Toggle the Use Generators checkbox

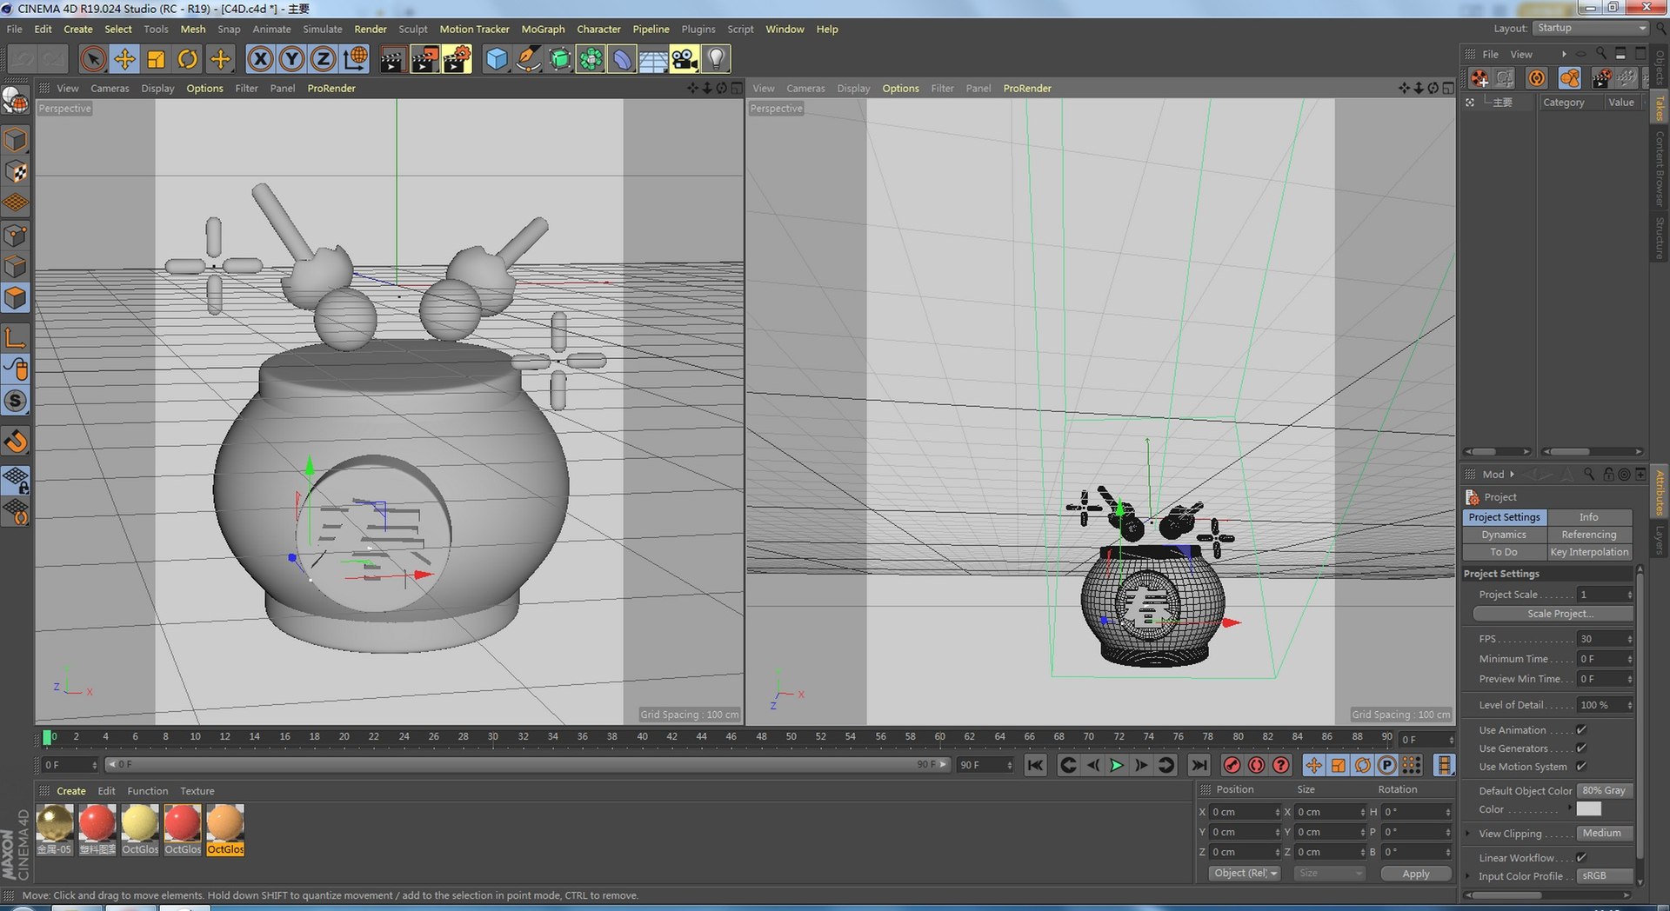tap(1581, 748)
